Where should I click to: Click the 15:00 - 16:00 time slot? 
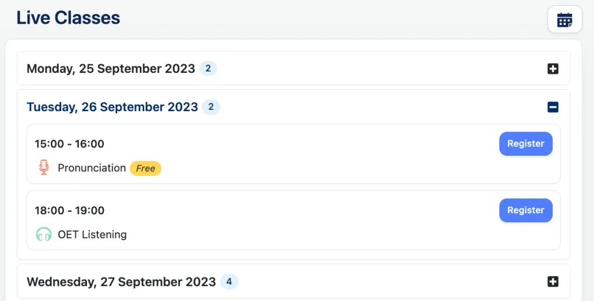tap(70, 144)
